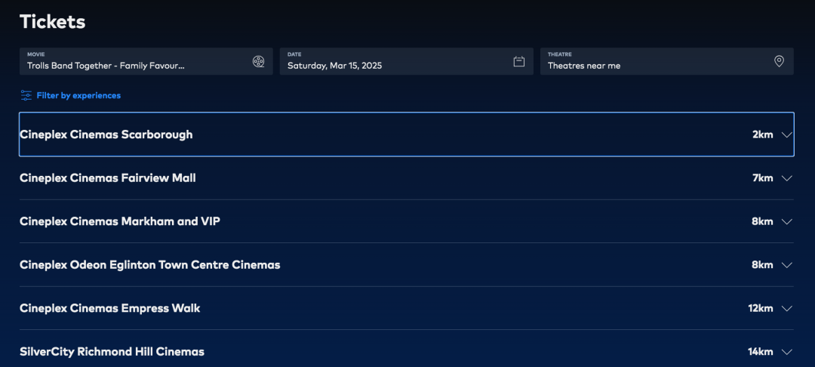The image size is (815, 367).
Task: Open the Date selector showing Saturday, Mar 15
Action: tap(407, 61)
